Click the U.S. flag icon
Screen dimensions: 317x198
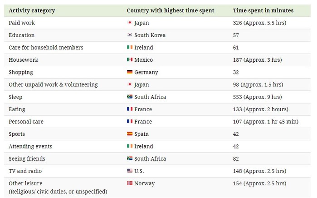130,171
